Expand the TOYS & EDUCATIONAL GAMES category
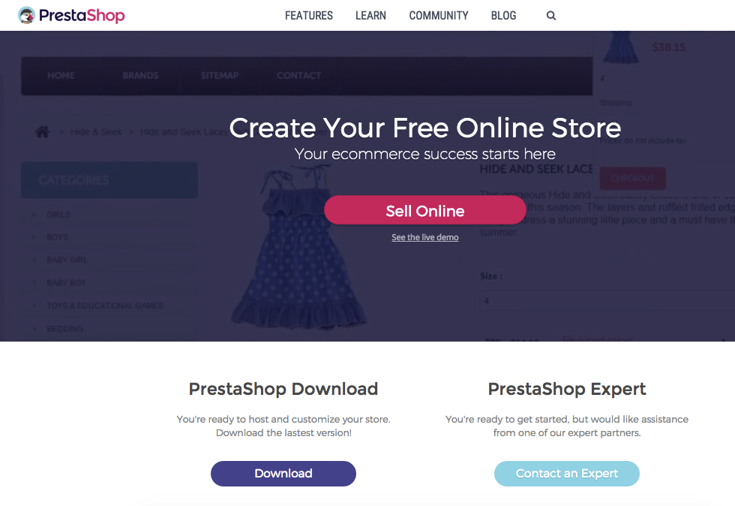The width and height of the screenshot is (735, 506). 105,306
